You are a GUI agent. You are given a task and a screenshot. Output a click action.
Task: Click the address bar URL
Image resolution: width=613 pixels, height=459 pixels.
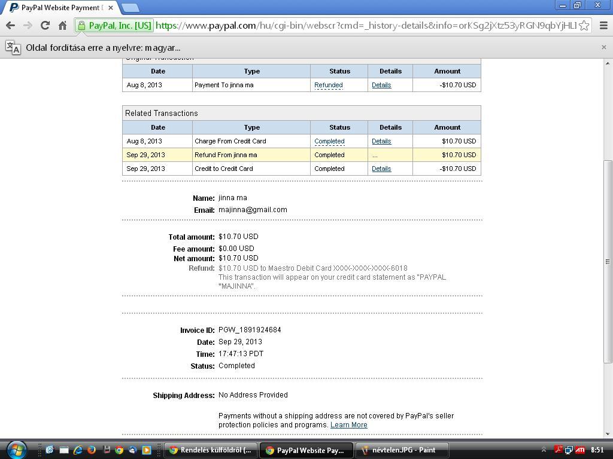pyautogui.click(x=366, y=26)
